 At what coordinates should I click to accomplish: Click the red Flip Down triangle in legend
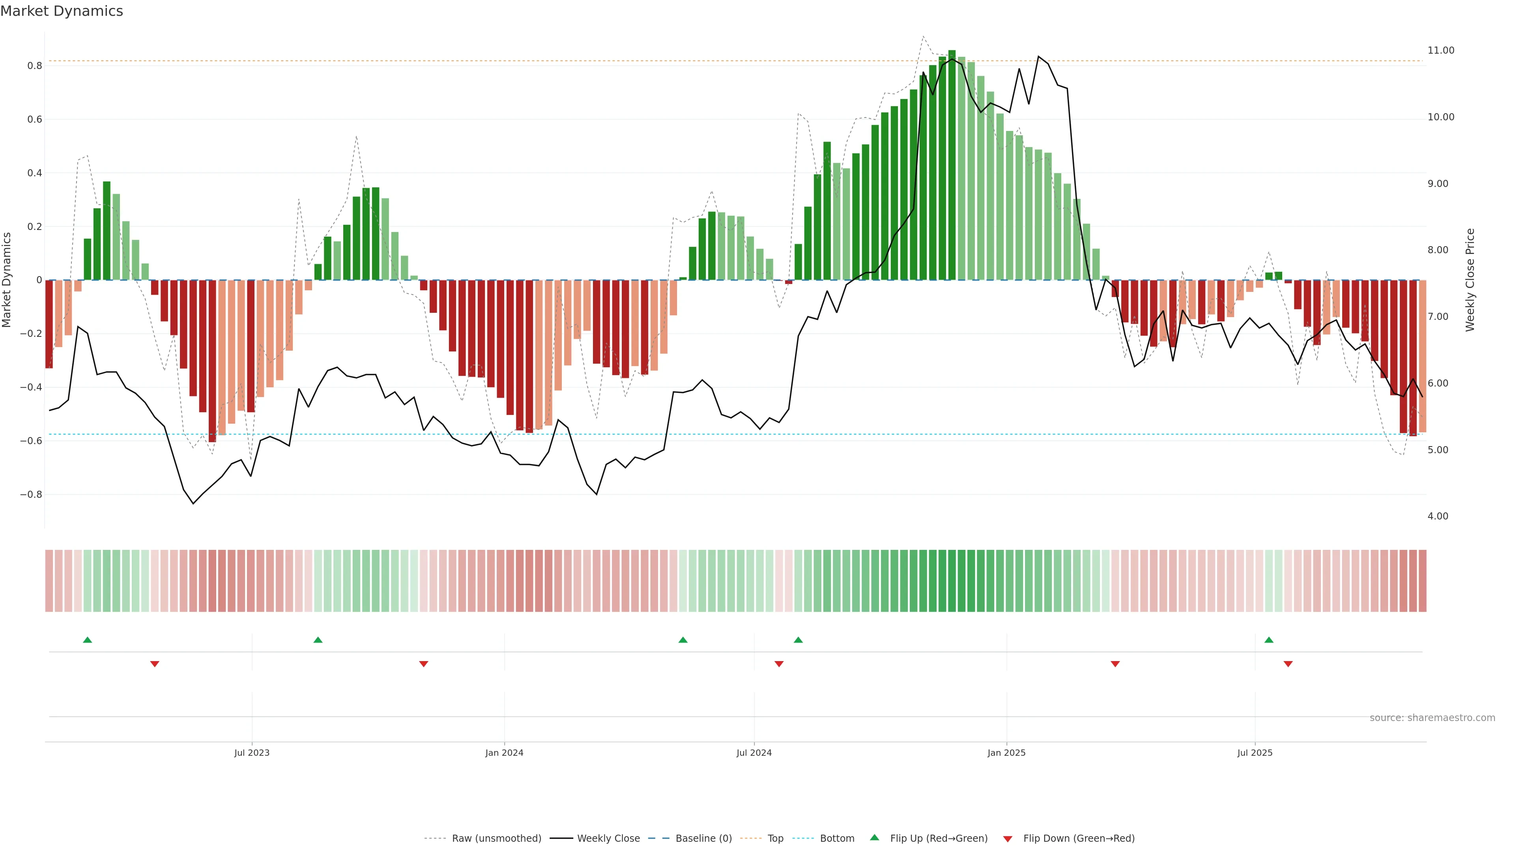(x=1008, y=839)
